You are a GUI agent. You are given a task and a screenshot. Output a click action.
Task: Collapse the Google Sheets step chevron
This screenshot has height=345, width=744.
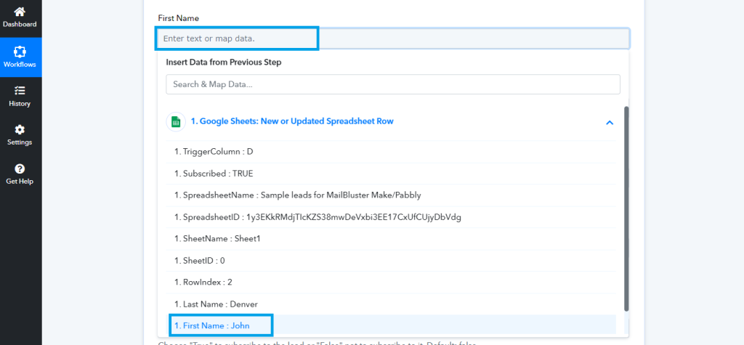tap(609, 123)
